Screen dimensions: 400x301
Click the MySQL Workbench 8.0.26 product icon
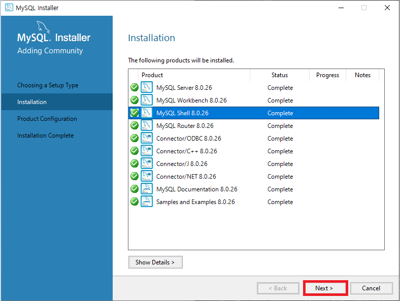pos(147,100)
